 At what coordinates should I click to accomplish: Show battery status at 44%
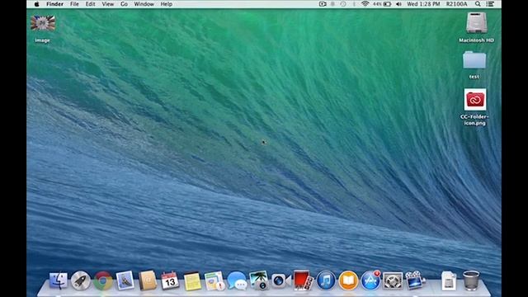pos(382,4)
